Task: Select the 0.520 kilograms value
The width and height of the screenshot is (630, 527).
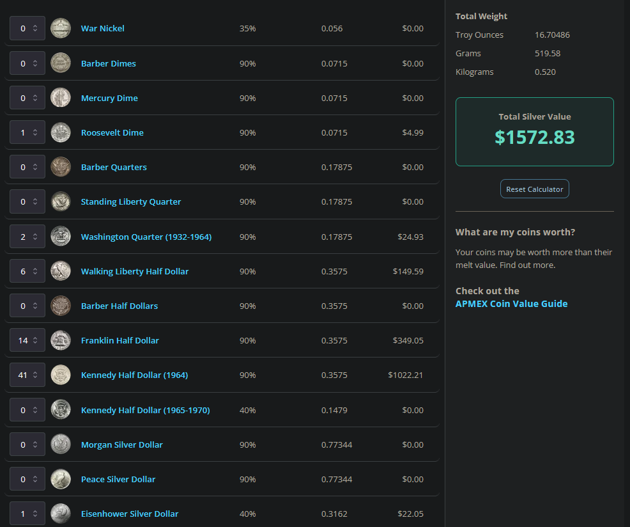Action: pyautogui.click(x=545, y=72)
